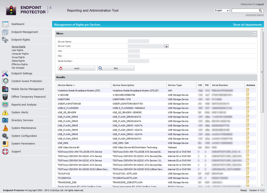267x193 pixels.
Task: Click the search magnifier in top search box
Action: tap(260, 11)
